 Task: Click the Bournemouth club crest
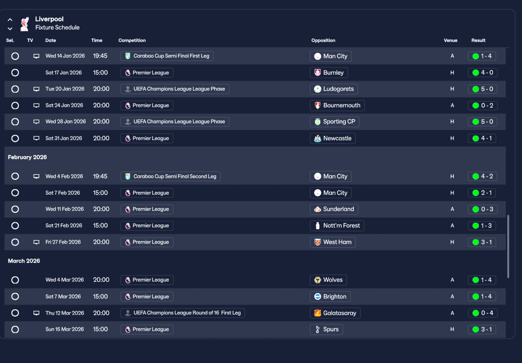317,105
